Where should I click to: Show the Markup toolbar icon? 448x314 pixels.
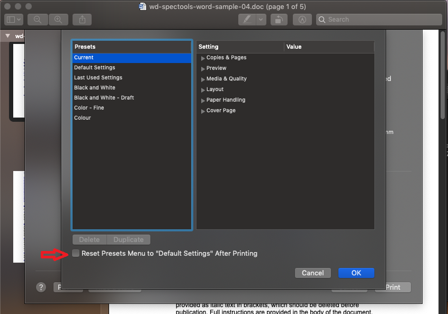302,20
